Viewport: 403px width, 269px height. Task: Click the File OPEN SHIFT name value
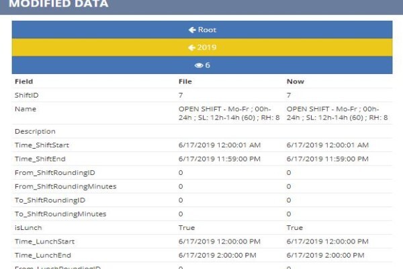coord(229,113)
